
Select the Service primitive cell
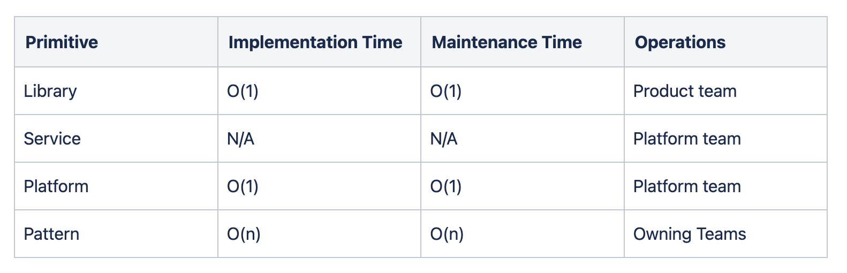[52, 139]
